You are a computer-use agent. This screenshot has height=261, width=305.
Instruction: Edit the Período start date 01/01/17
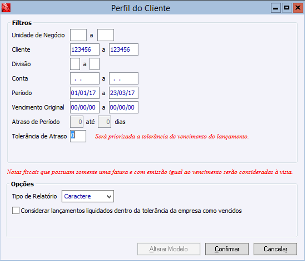pos(85,93)
